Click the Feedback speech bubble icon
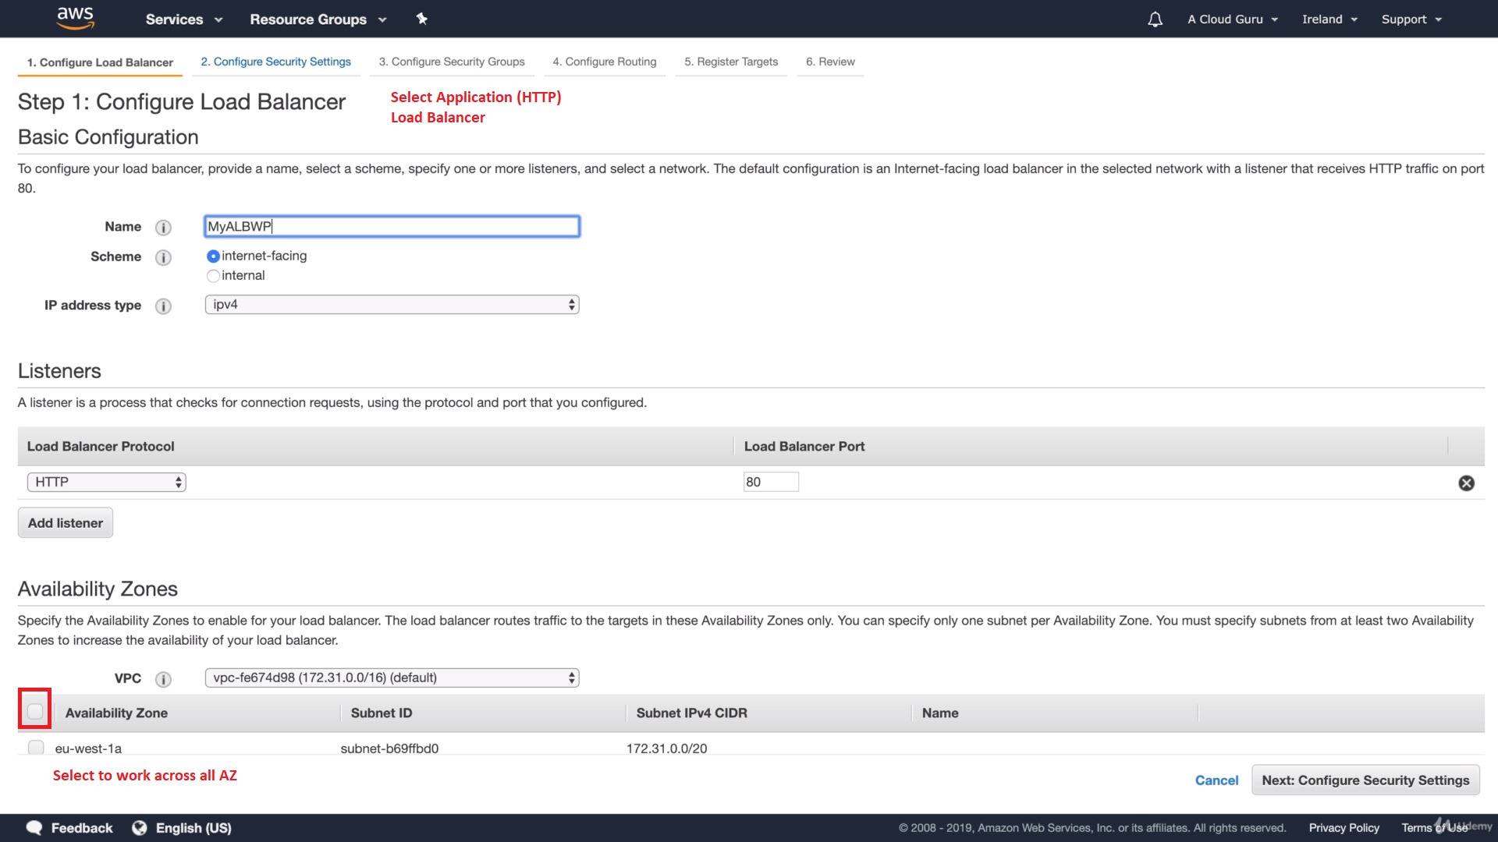Image resolution: width=1498 pixels, height=842 pixels. pos(34,828)
